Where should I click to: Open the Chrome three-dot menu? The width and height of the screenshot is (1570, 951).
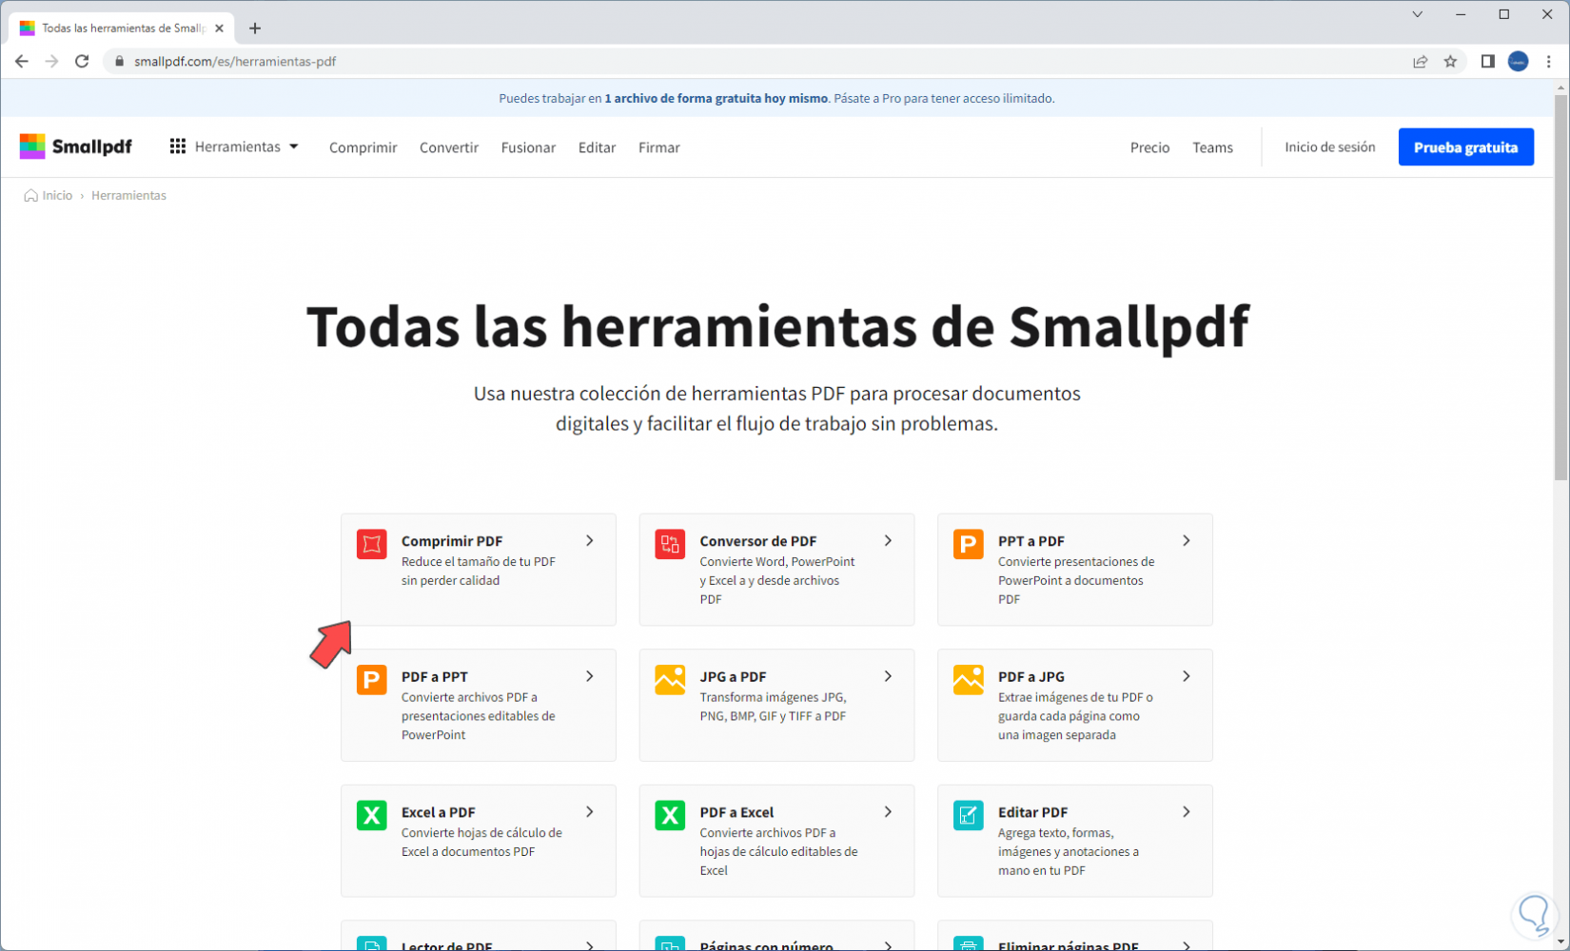pyautogui.click(x=1549, y=61)
